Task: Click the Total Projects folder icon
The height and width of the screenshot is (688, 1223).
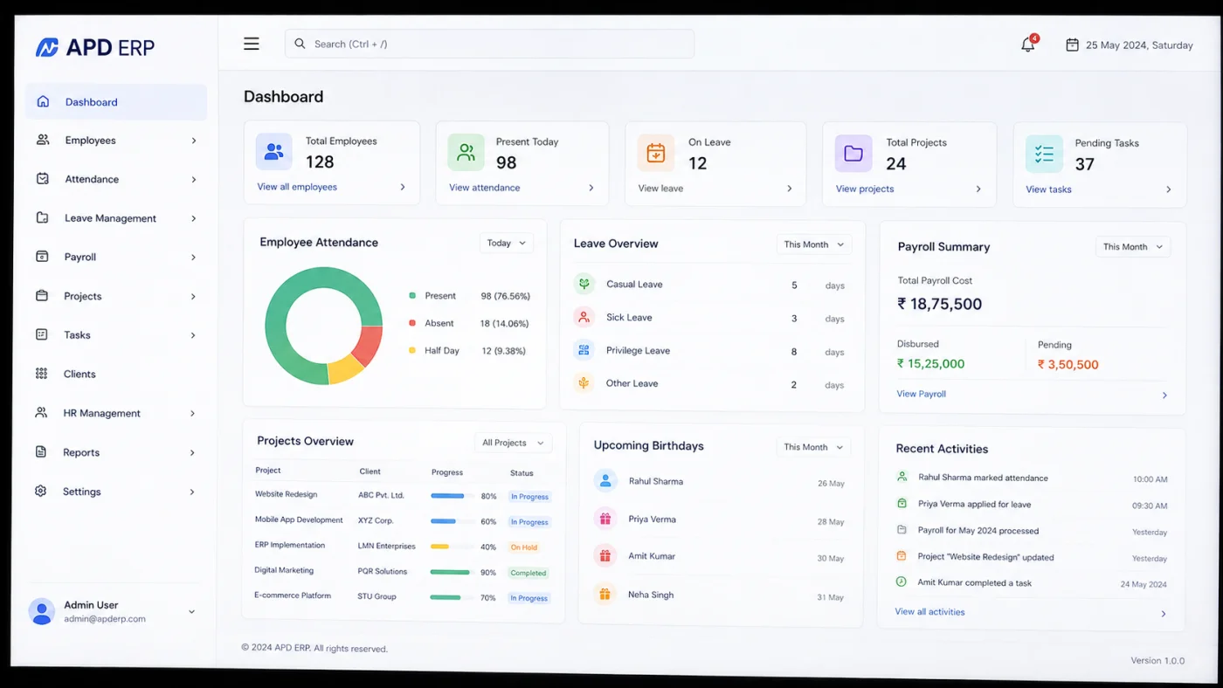Action: point(853,154)
